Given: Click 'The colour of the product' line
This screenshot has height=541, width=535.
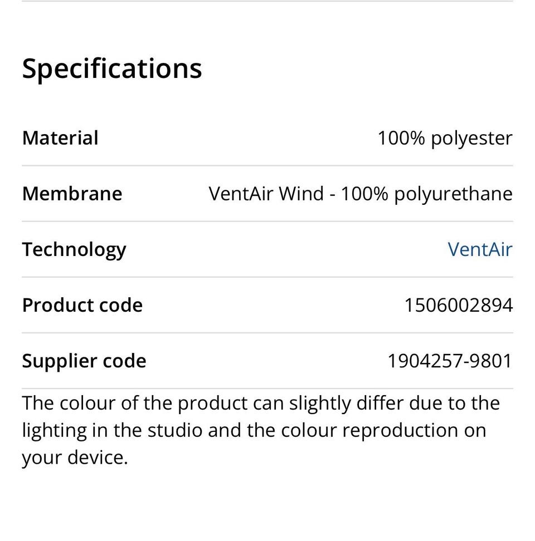Looking at the screenshot, I should point(135,404).
